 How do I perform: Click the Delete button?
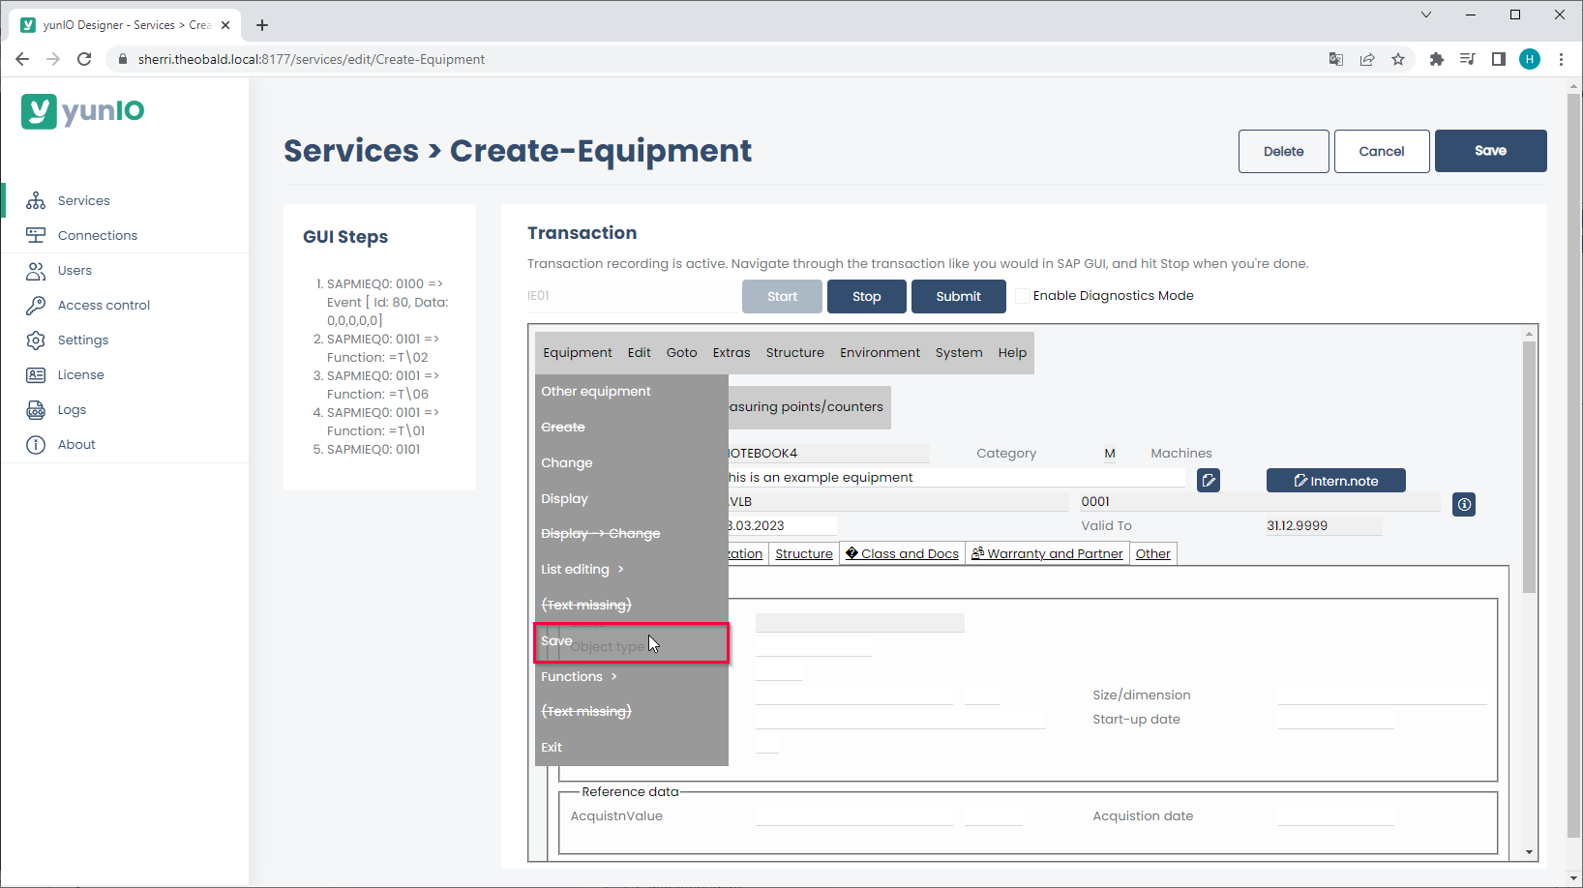tap(1283, 151)
